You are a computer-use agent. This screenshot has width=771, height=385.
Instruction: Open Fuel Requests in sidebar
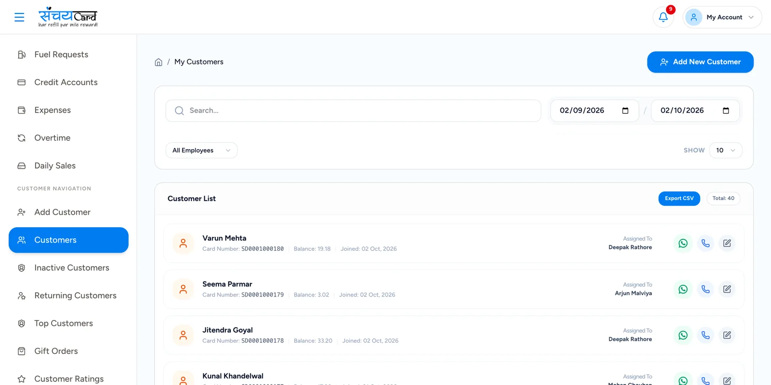pos(68,55)
